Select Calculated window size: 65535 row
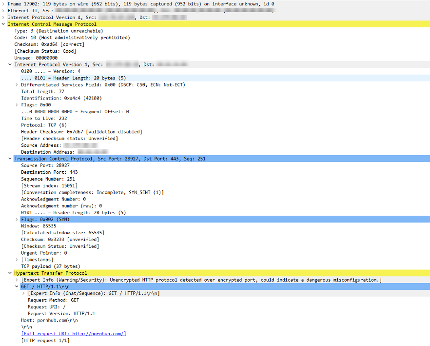Screen dimensions: 430x346 (63, 233)
